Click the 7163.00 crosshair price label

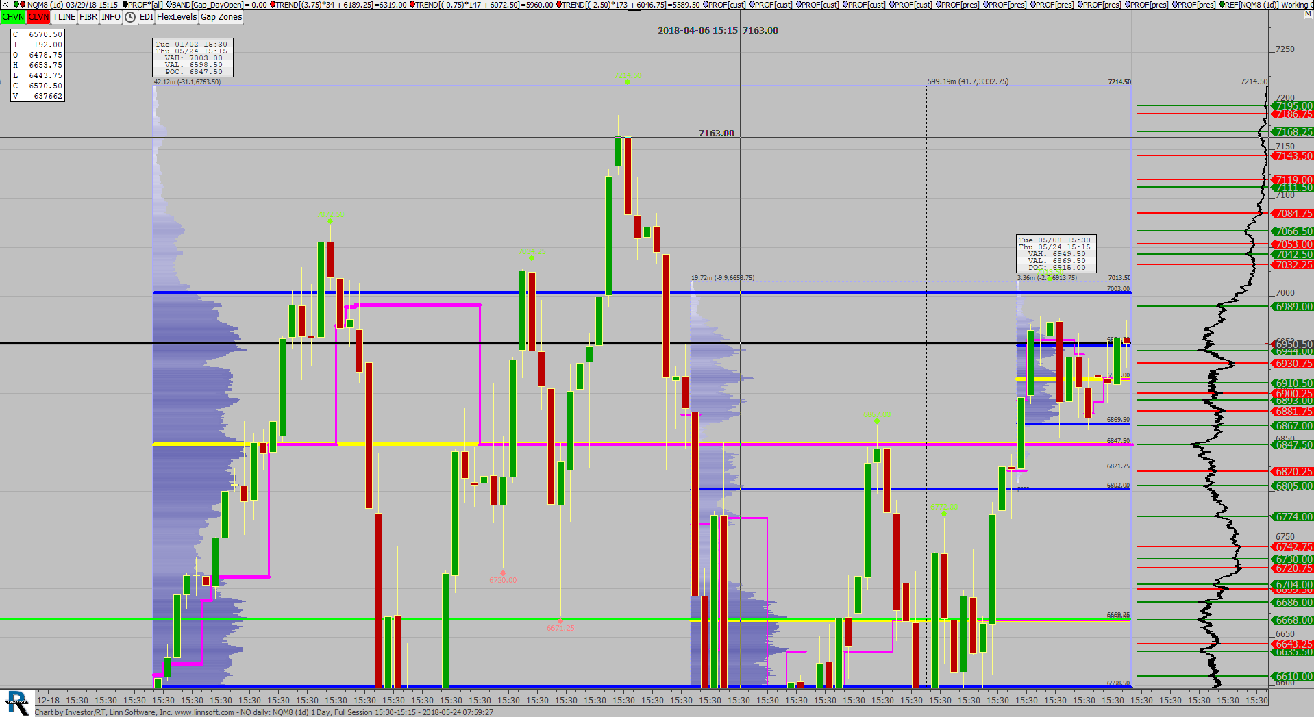click(x=716, y=133)
